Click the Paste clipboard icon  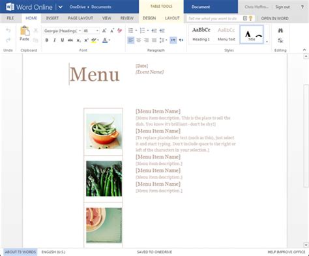(x=25, y=31)
